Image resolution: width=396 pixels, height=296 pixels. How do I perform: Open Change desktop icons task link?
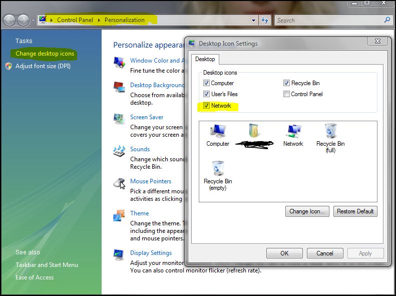[x=45, y=54]
